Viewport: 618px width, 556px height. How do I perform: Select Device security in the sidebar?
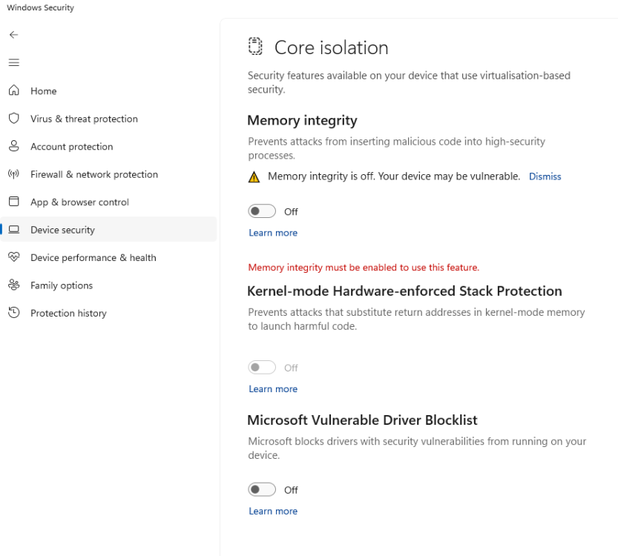pyautogui.click(x=63, y=230)
